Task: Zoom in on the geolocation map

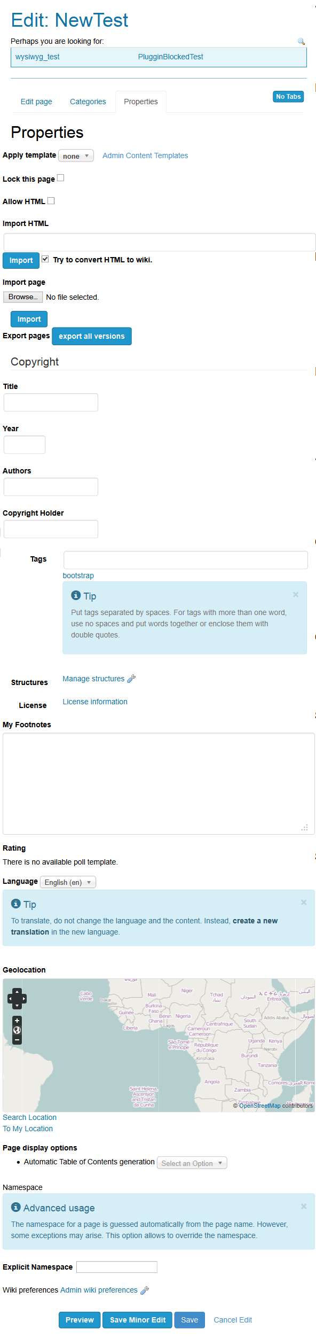Action: click(17, 1021)
